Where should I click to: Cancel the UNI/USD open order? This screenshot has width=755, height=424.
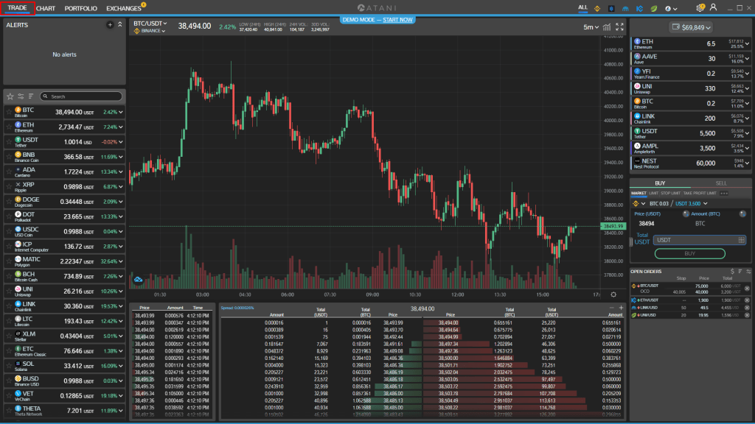747,315
